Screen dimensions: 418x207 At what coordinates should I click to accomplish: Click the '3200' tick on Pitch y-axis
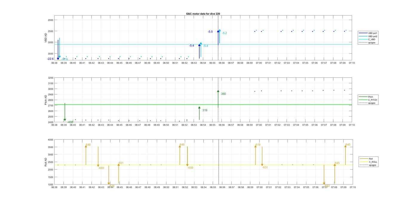coord(50,78)
